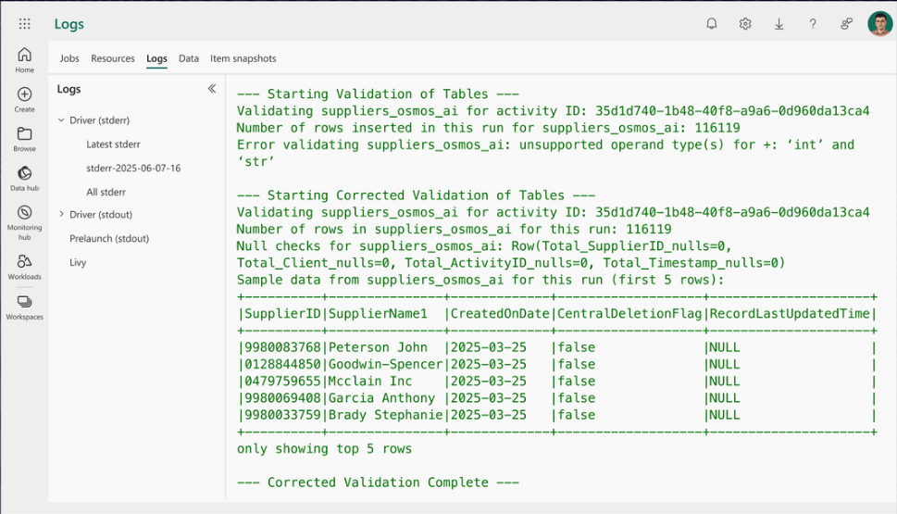This screenshot has width=897, height=514.
Task: Open Workspaces in the sidebar
Action: click(25, 307)
